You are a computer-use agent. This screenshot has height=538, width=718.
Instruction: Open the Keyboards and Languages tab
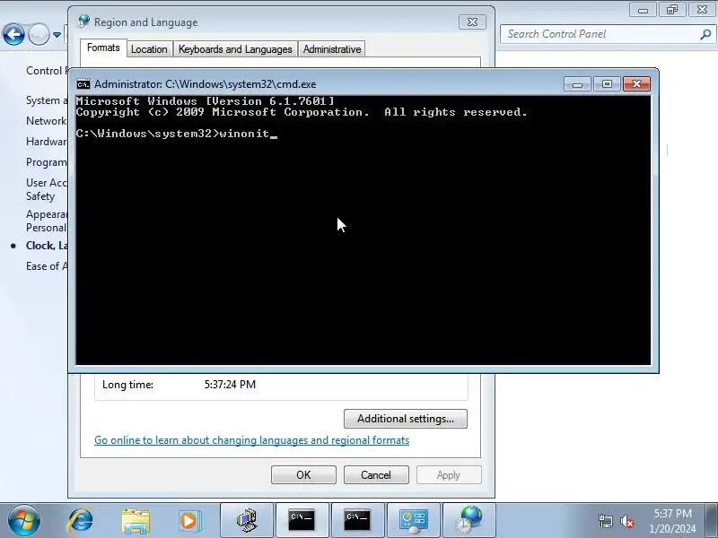235,49
